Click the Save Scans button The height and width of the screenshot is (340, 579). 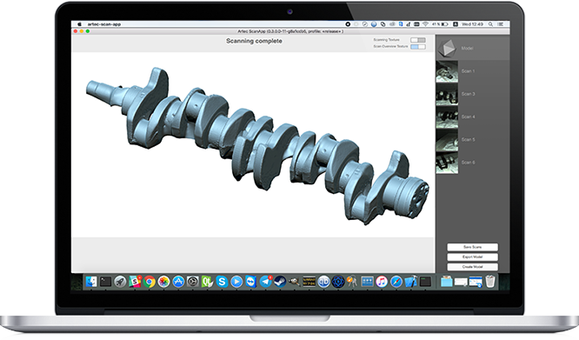472,247
